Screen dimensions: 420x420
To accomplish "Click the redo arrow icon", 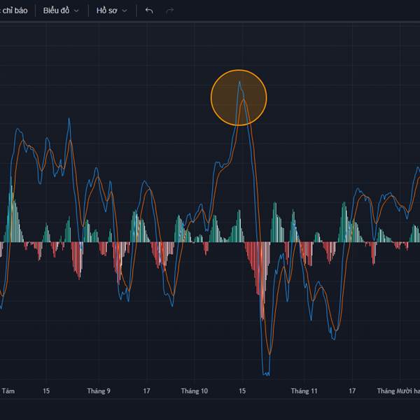I will [x=169, y=10].
